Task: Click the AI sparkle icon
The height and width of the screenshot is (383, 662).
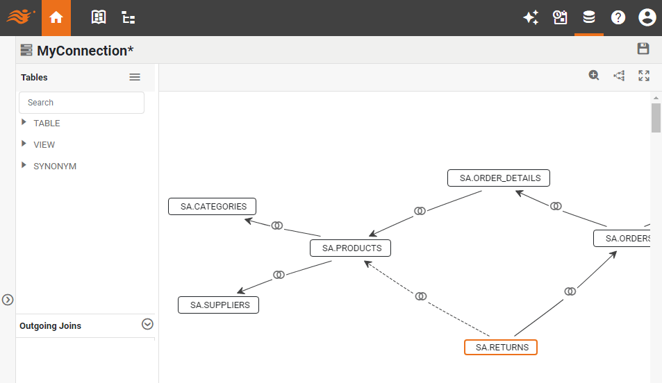Action: point(531,18)
